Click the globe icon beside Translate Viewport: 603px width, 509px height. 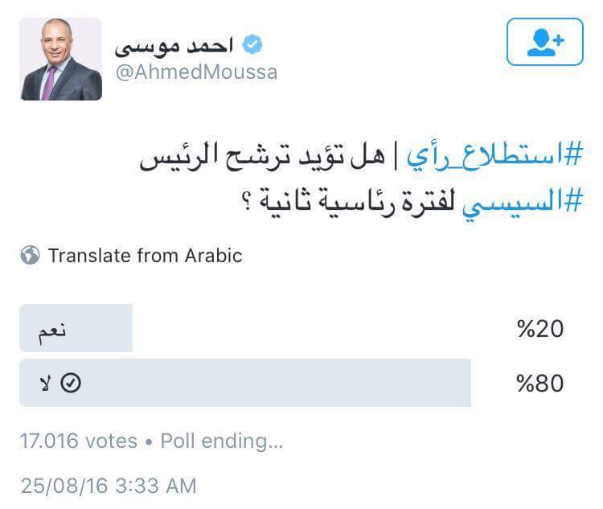(x=31, y=256)
